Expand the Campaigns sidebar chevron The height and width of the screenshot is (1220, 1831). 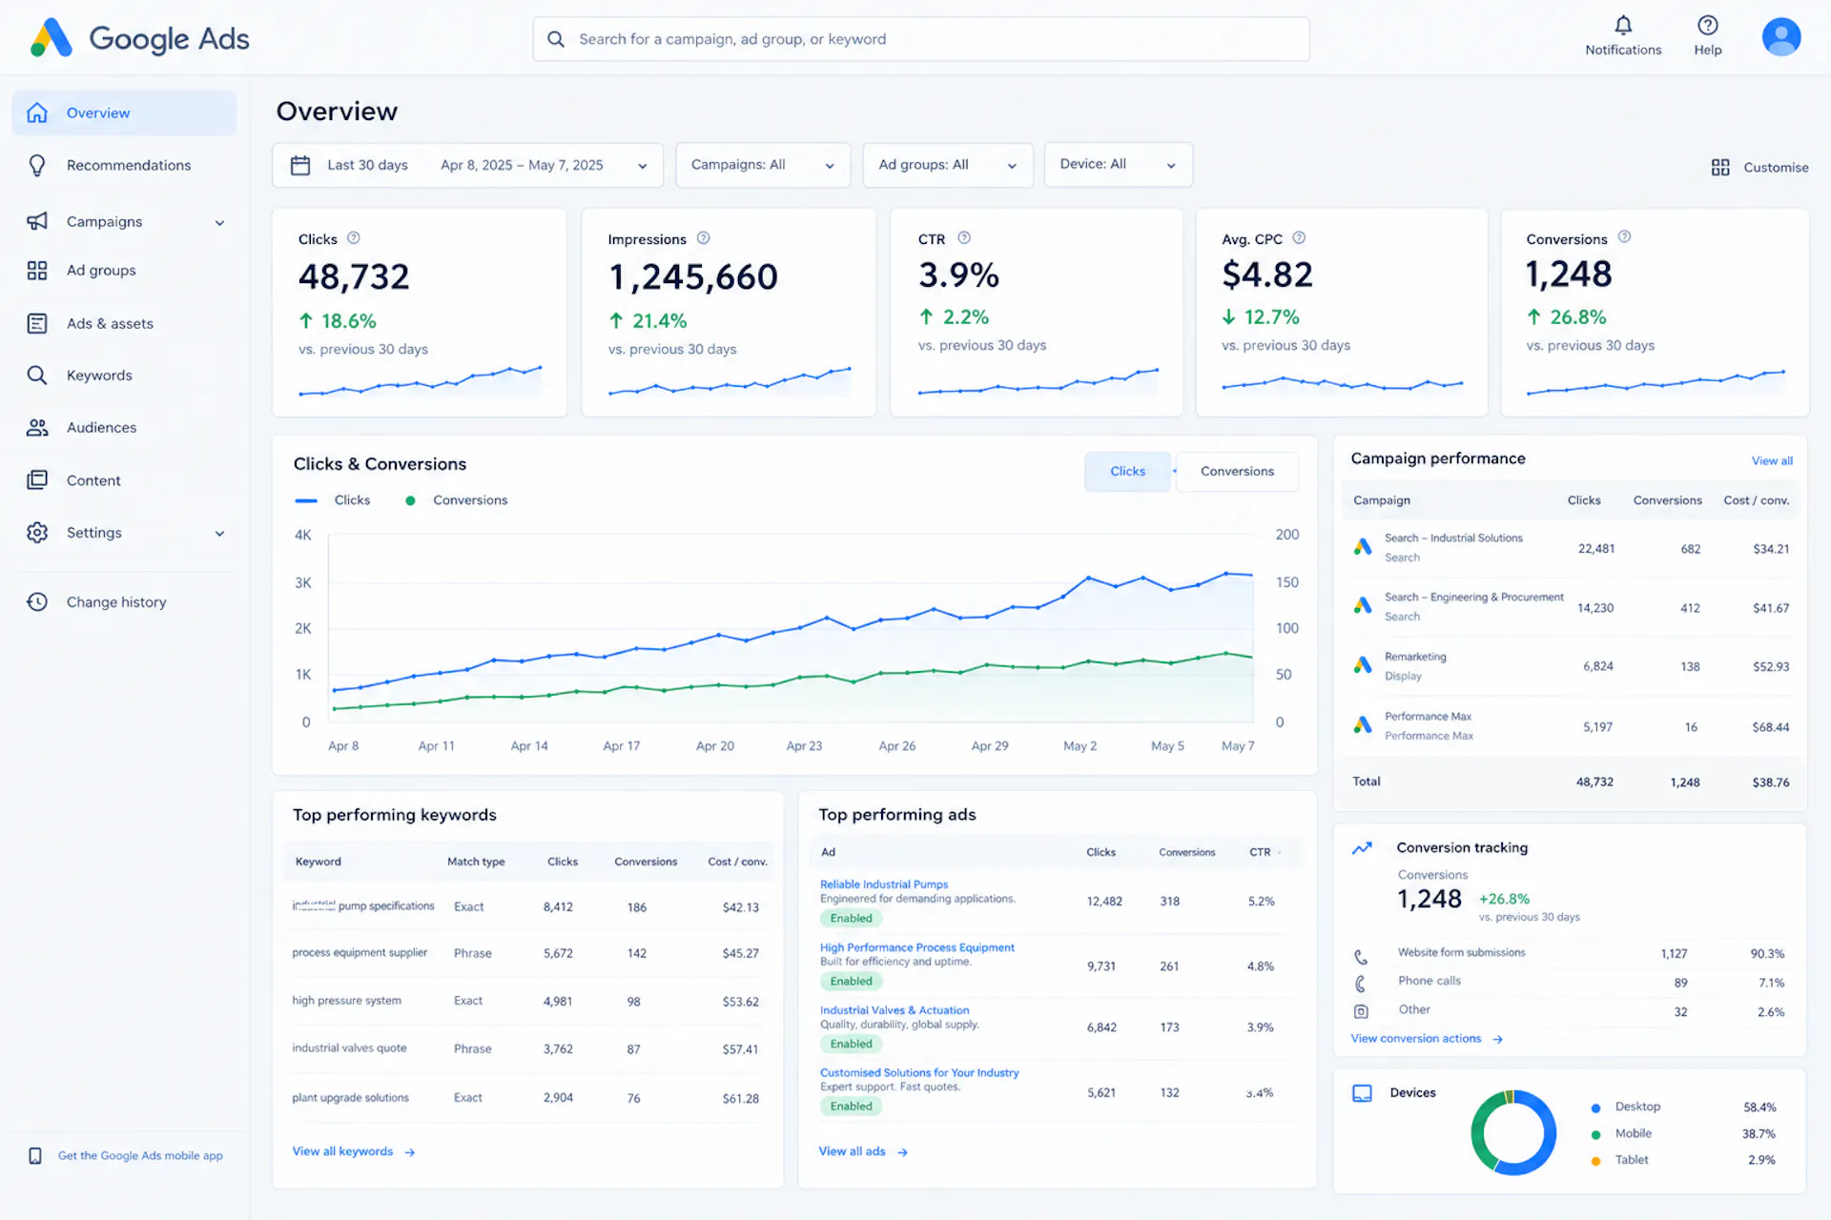point(219,223)
